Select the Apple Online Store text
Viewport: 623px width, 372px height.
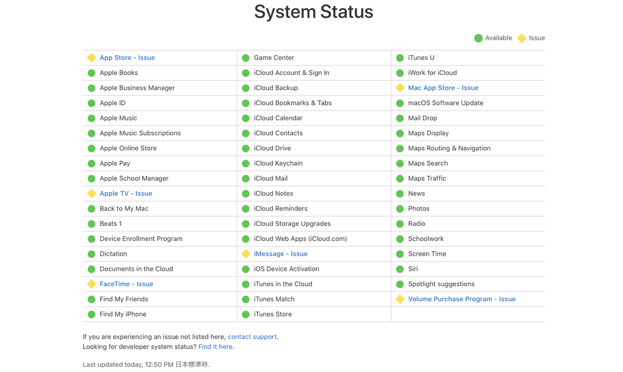coord(128,148)
